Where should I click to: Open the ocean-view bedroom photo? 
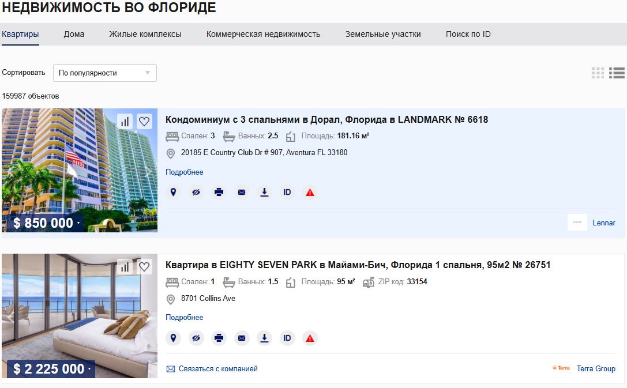[x=80, y=316]
